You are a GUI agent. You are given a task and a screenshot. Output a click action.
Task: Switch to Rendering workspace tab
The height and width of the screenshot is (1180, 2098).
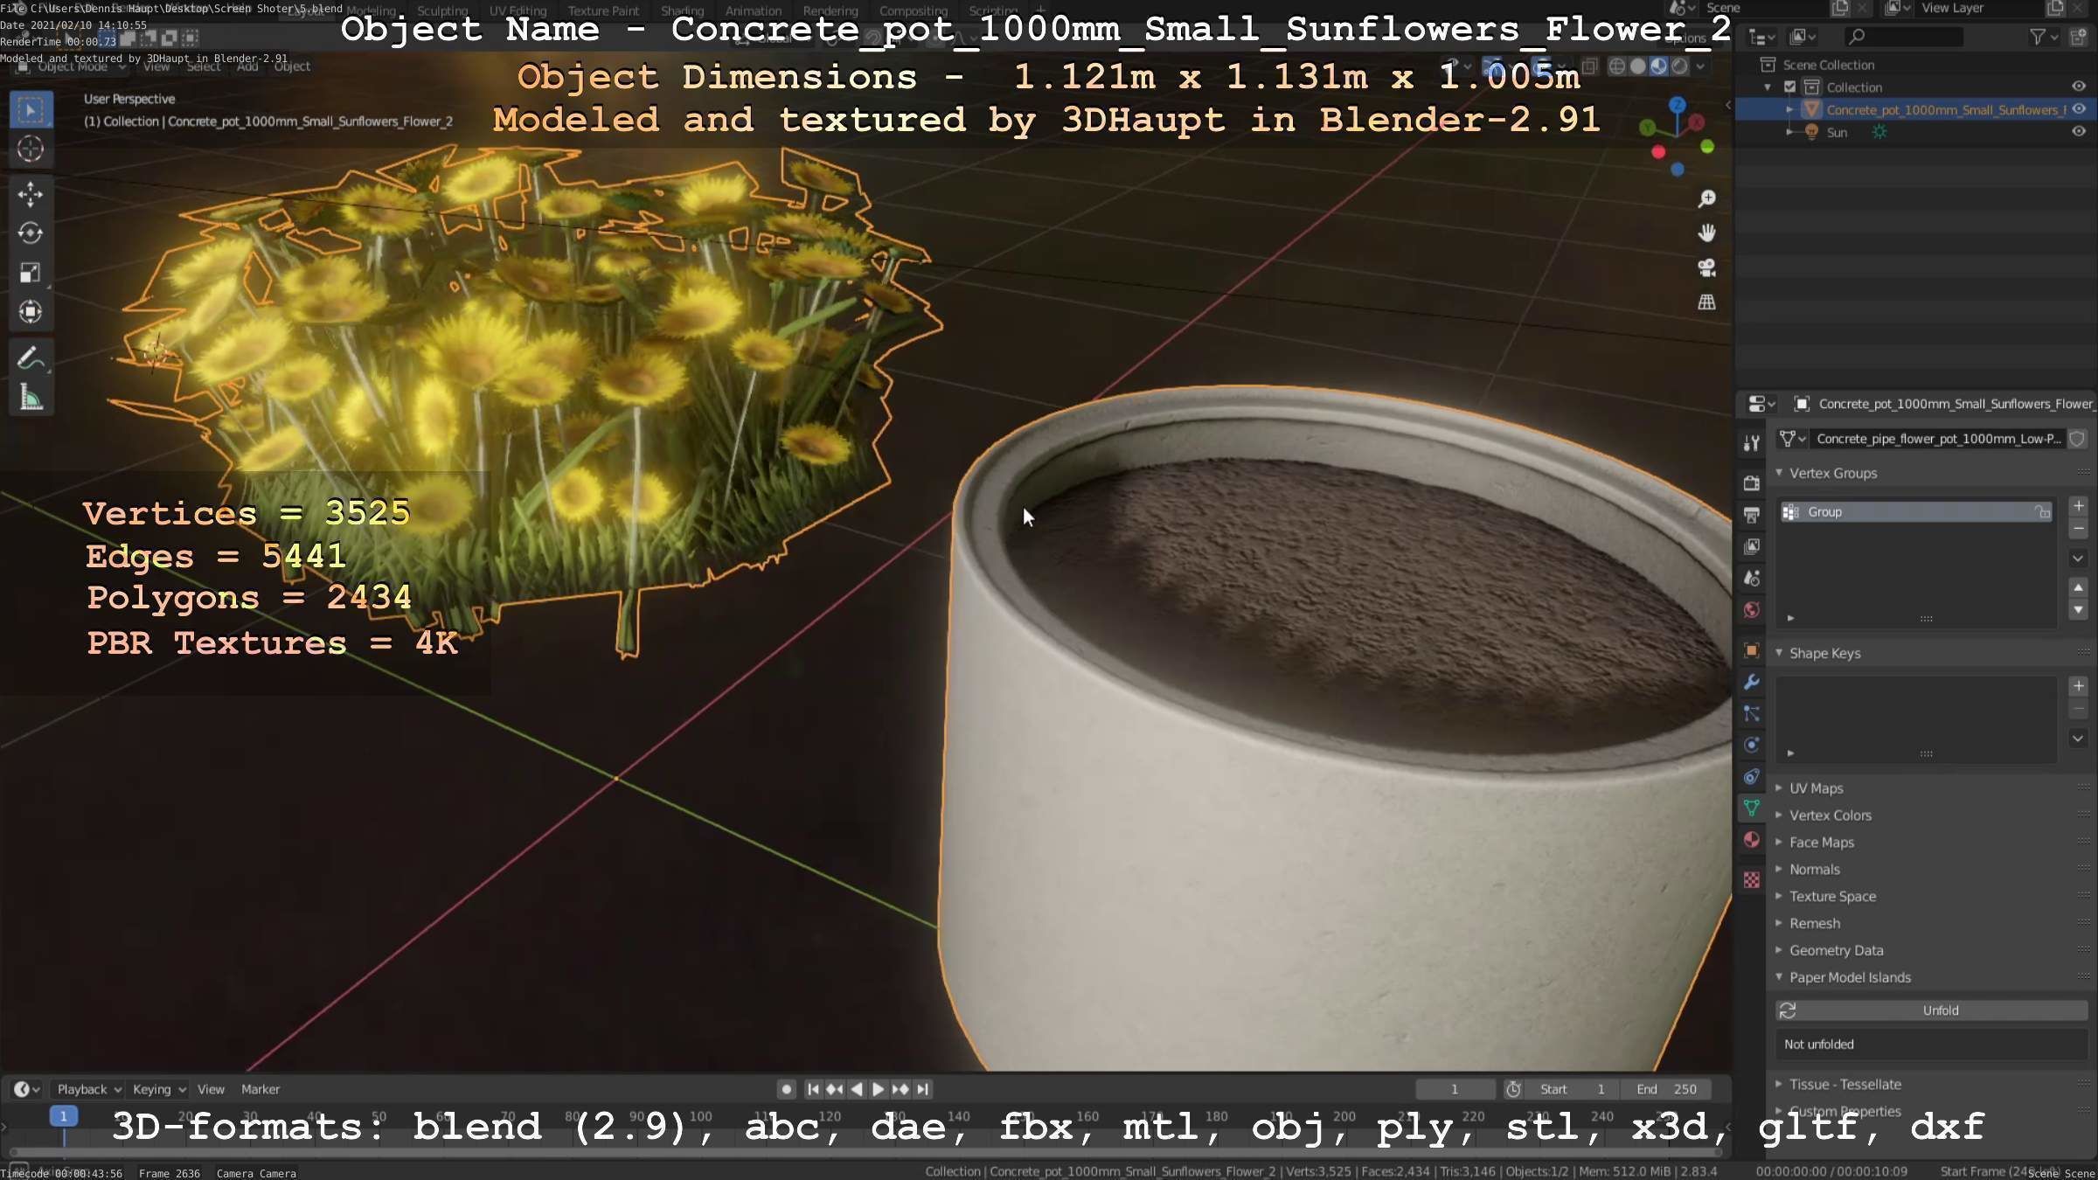[x=830, y=10]
